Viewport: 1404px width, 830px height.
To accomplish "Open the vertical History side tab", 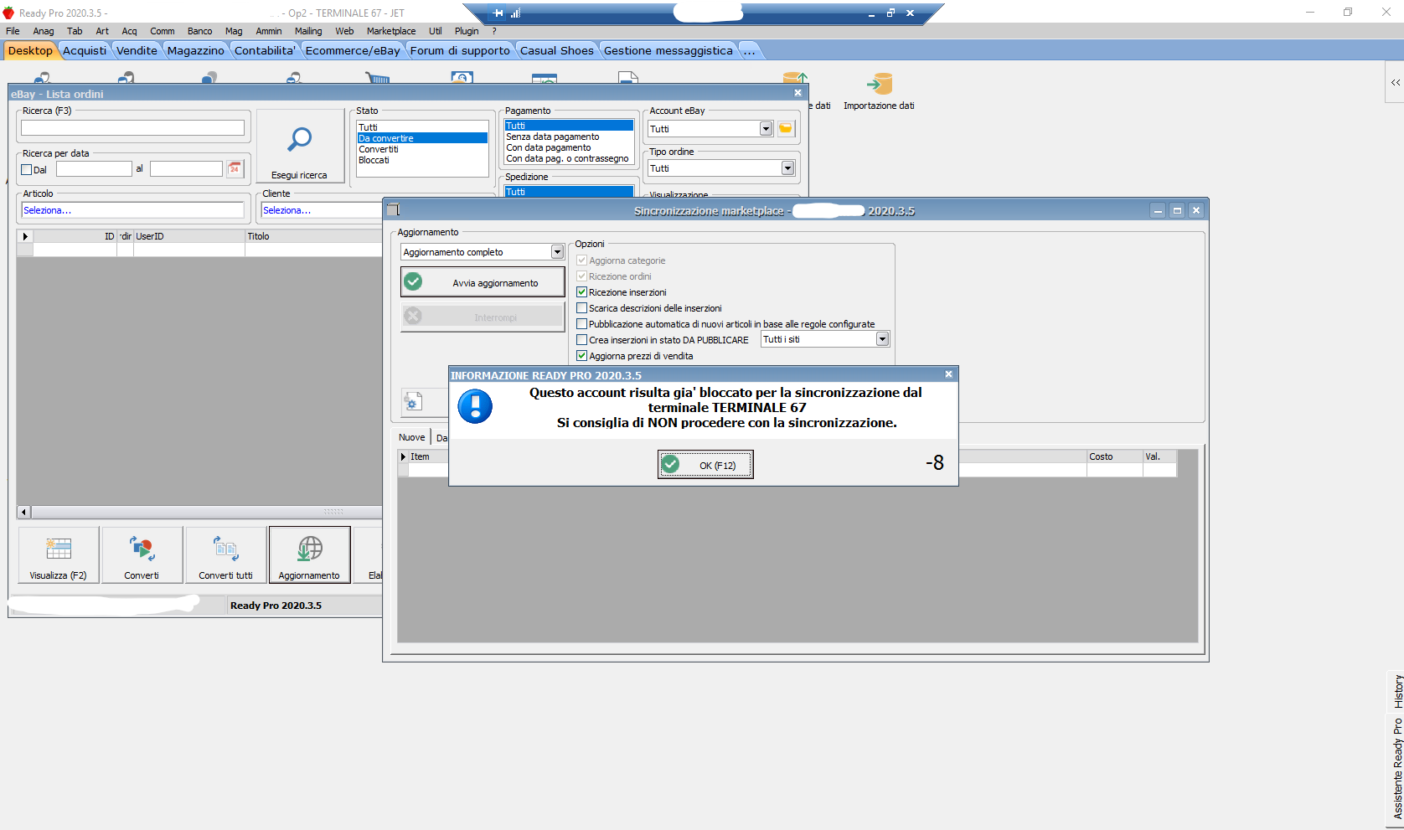I will (1397, 692).
